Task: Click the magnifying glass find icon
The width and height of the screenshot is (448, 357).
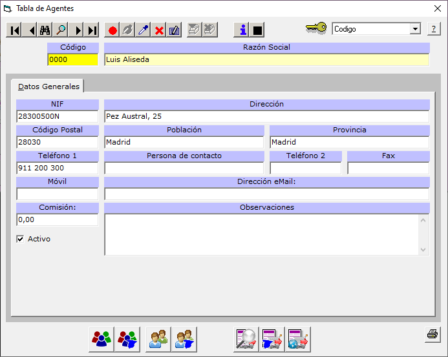Action: click(x=61, y=30)
